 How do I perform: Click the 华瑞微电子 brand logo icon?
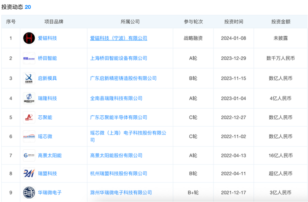[x=29, y=193]
